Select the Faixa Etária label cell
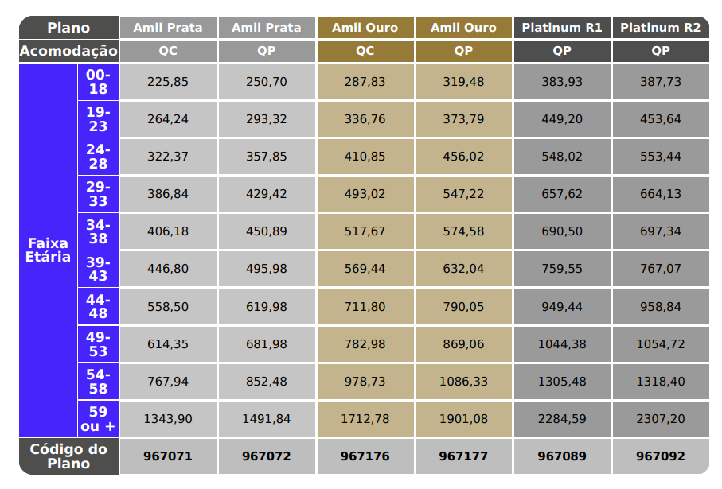 click(x=48, y=250)
